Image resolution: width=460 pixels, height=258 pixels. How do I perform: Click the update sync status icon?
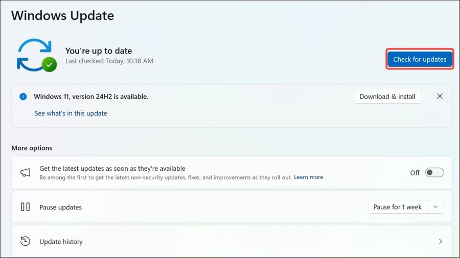click(36, 55)
